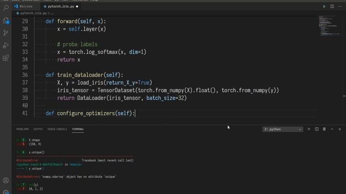346x194 pixels.
Task: Open the Accounts menu icon
Action: point(6,181)
